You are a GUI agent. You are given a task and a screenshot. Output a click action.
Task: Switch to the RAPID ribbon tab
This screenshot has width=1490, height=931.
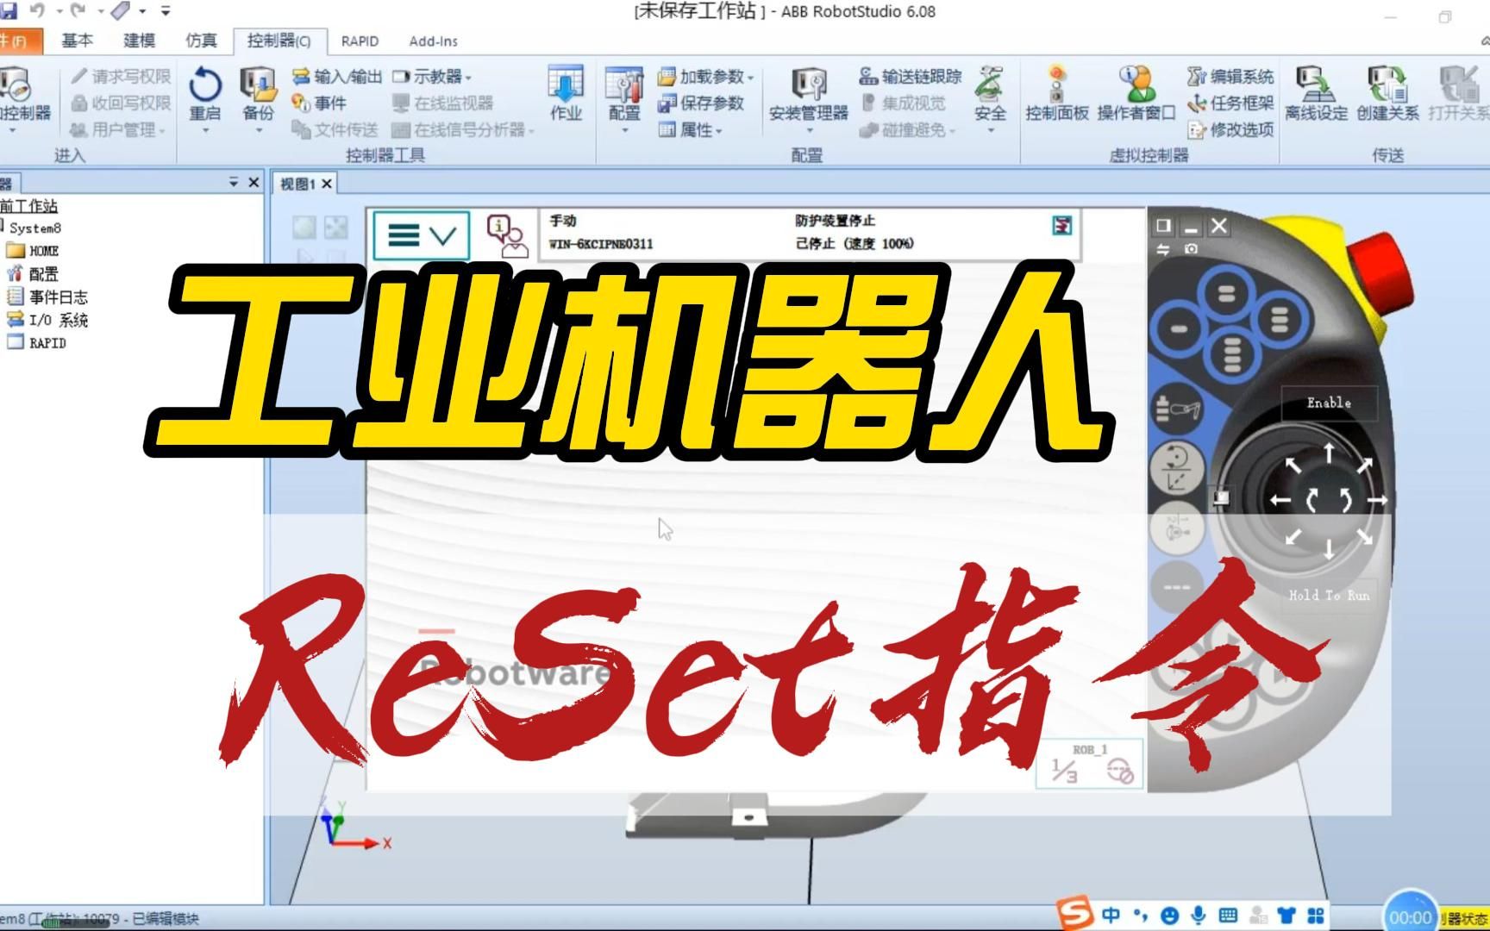point(360,41)
